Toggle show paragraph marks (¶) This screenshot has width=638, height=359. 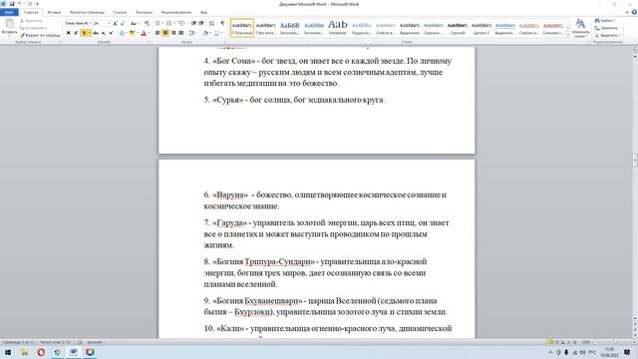click(222, 23)
